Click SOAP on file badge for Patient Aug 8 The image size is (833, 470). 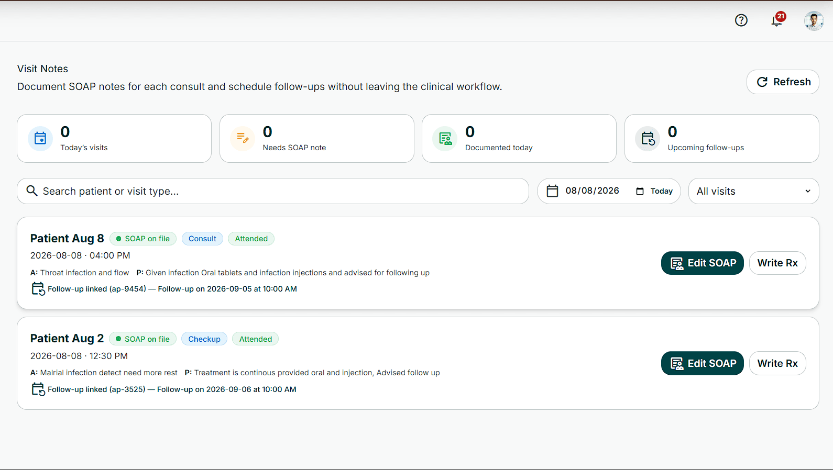click(x=143, y=239)
